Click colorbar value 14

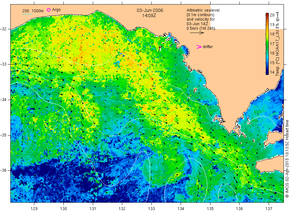click(272, 72)
